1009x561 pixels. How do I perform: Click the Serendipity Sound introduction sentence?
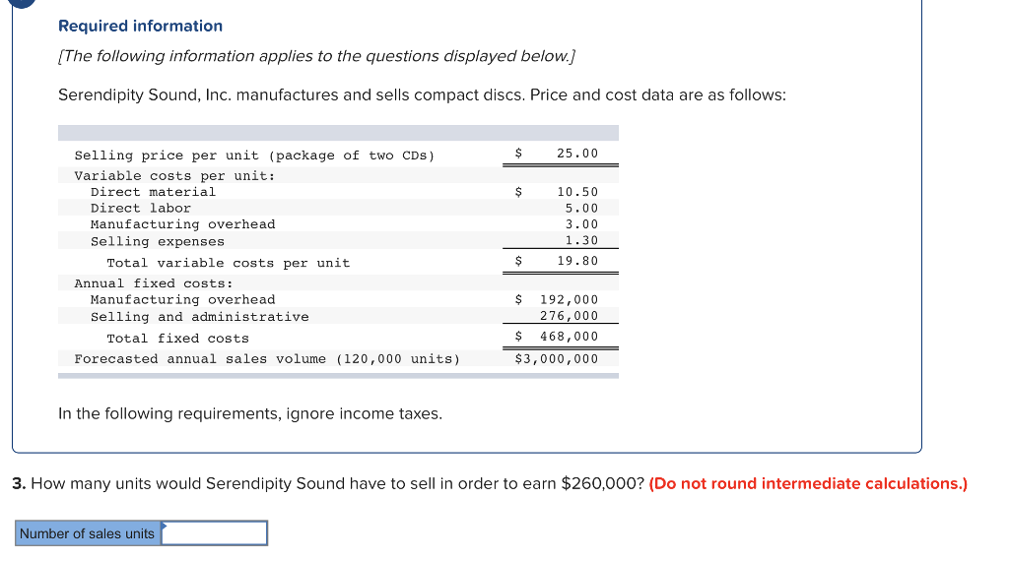pos(422,95)
